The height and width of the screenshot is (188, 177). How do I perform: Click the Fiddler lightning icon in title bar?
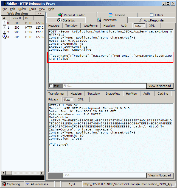(x=4, y=4)
